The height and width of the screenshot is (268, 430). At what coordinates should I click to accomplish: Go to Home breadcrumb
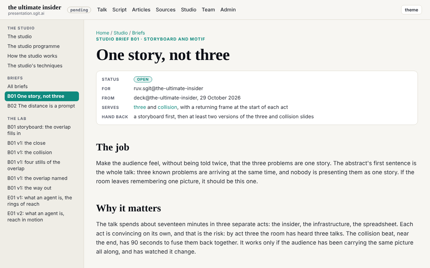tap(102, 33)
